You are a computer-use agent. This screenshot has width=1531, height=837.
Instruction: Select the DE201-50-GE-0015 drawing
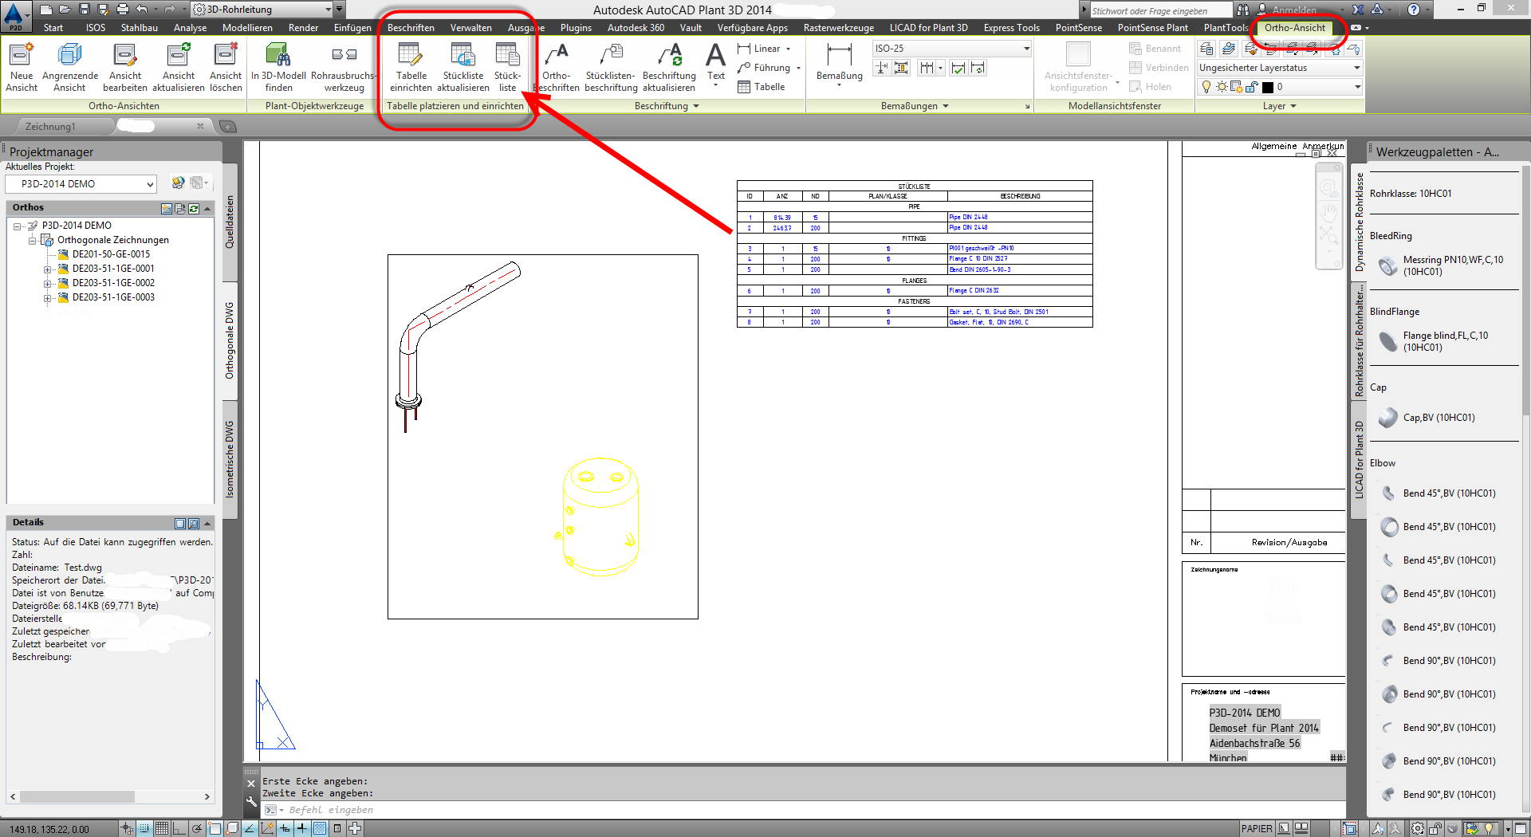[x=111, y=255]
